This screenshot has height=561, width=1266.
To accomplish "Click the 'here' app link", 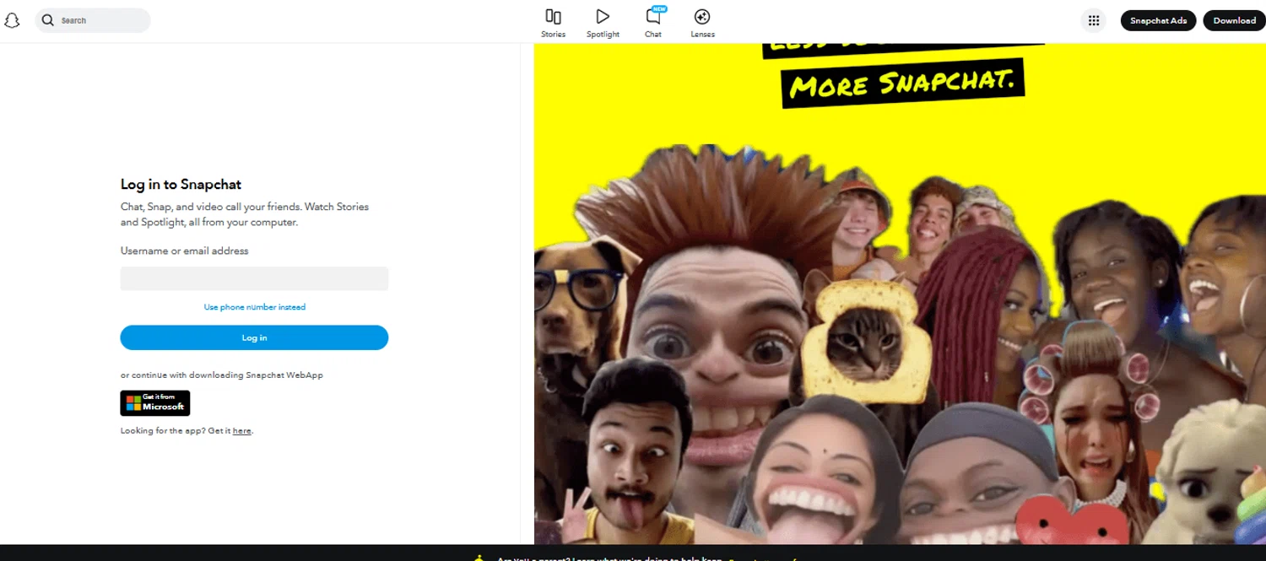I will pyautogui.click(x=242, y=431).
